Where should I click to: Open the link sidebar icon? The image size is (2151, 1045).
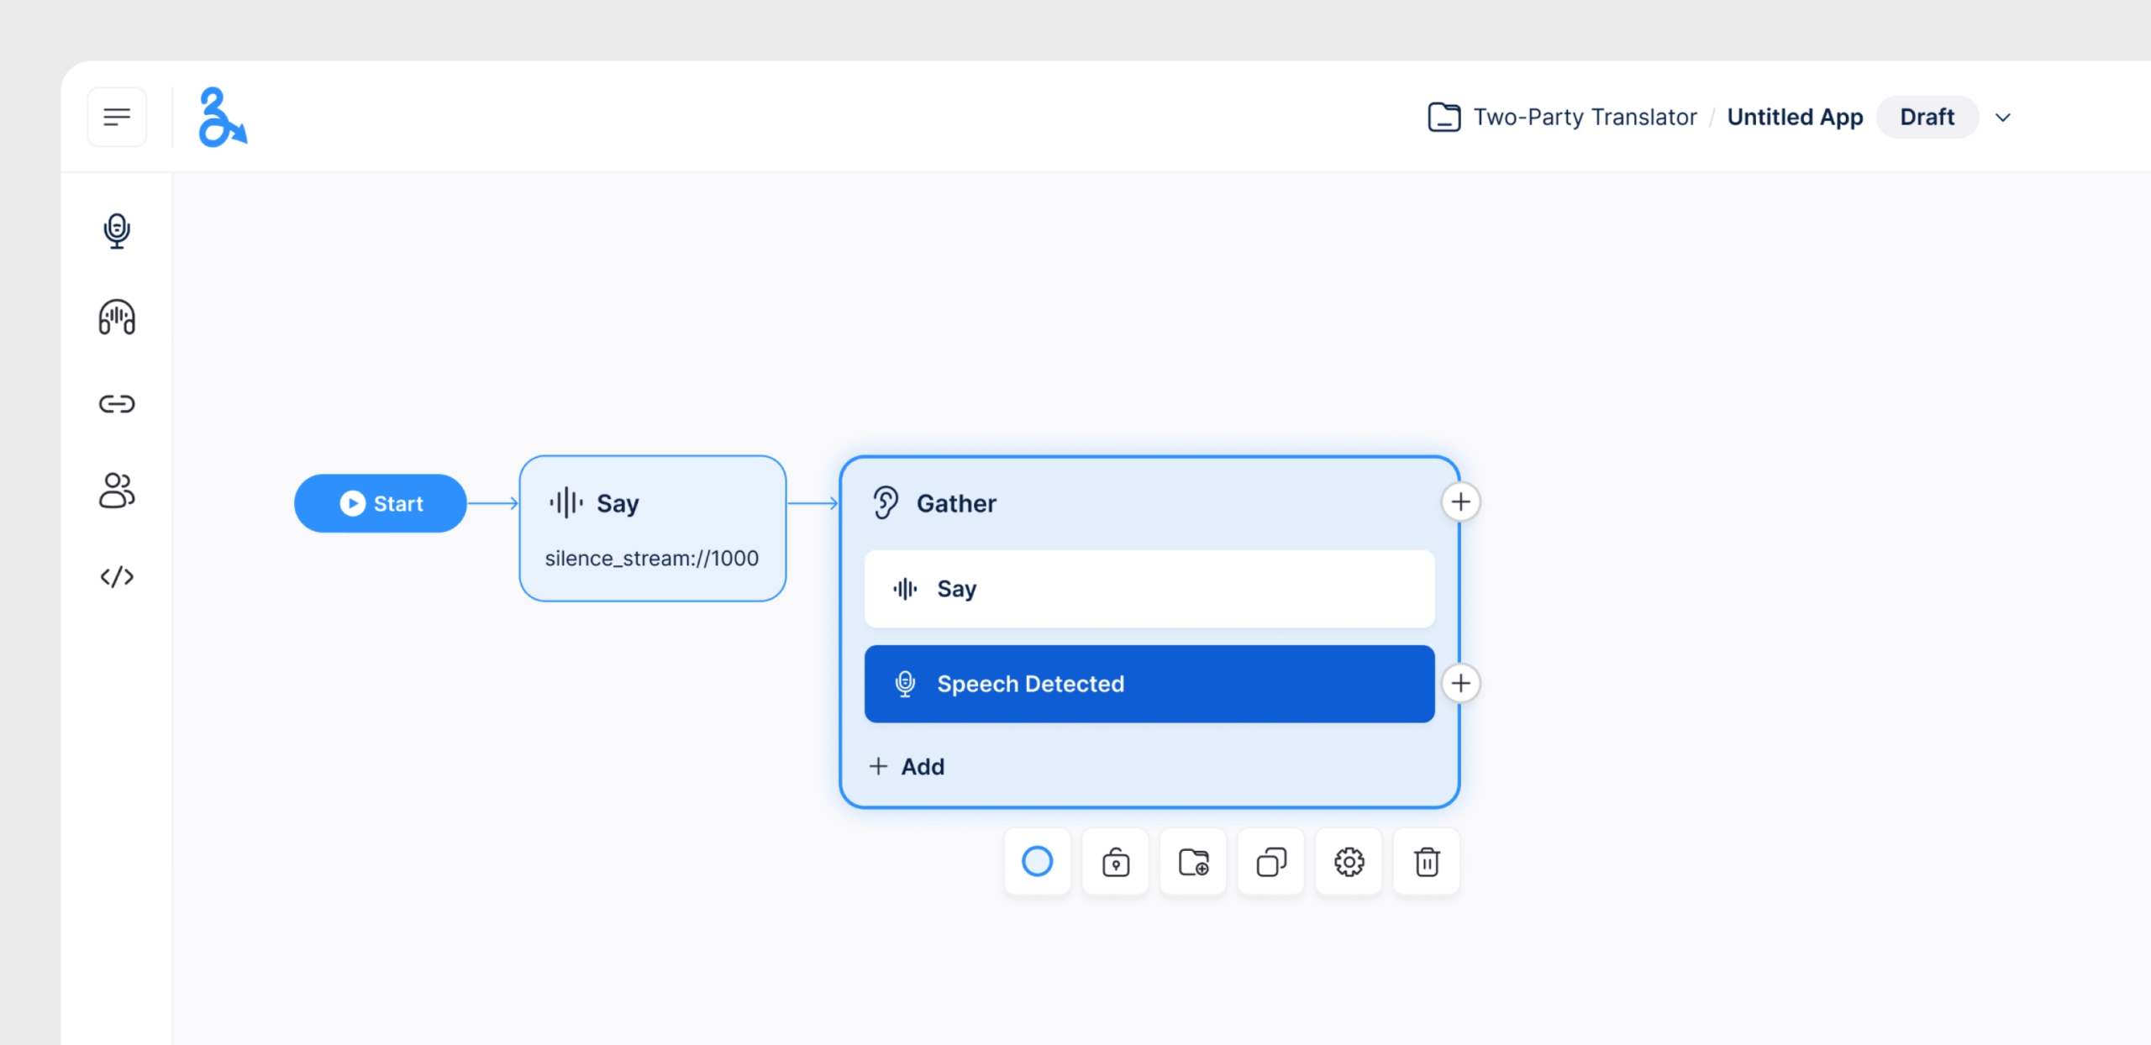(x=117, y=404)
